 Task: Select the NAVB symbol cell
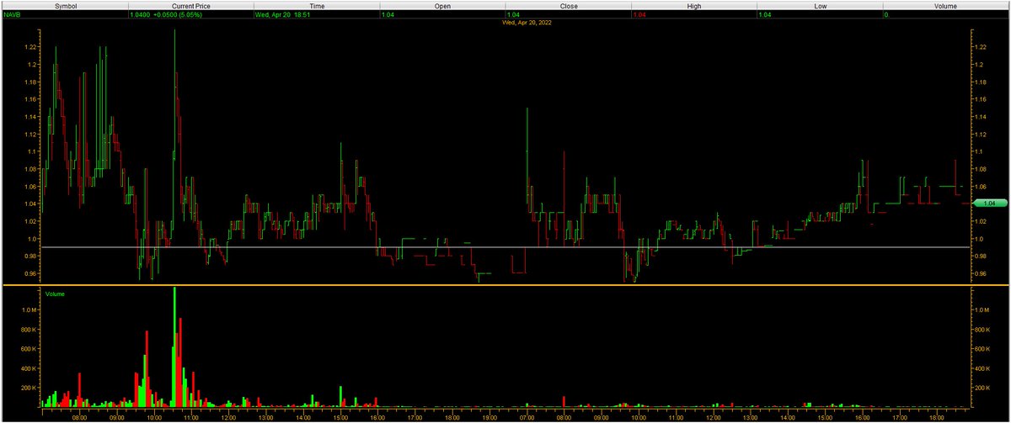coord(65,15)
